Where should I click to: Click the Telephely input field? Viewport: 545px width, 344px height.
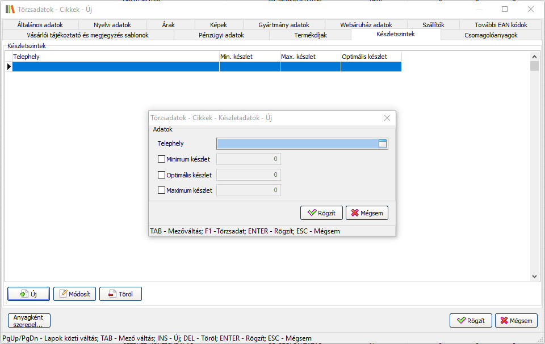[296, 144]
